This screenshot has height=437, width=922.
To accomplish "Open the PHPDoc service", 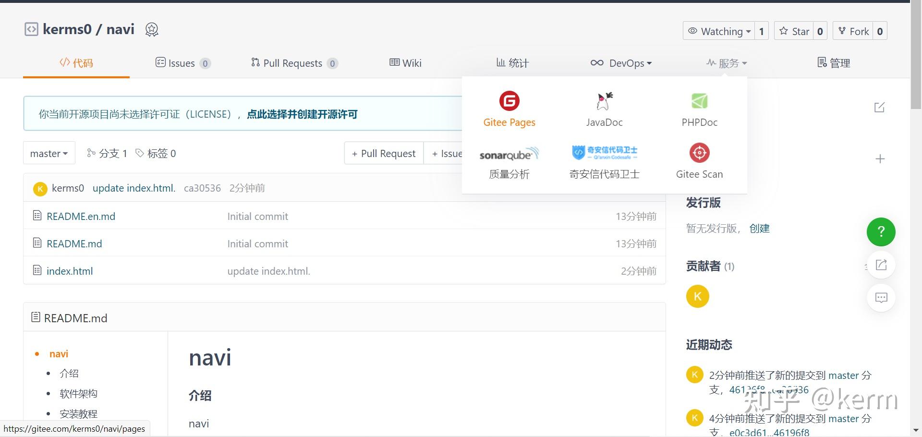I will (699, 110).
